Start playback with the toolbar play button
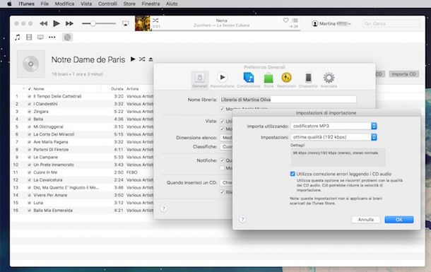 (x=57, y=23)
